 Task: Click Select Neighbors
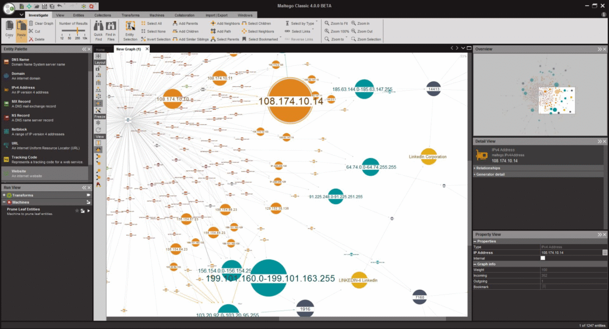click(258, 31)
